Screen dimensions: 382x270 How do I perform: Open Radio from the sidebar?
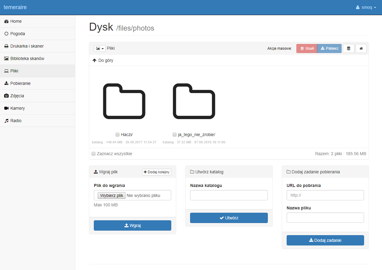[16, 121]
